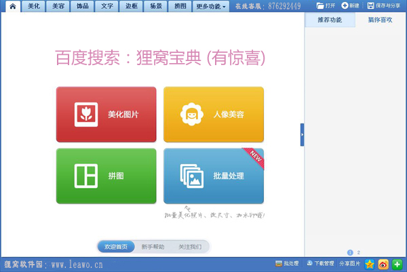Go to sidebar page 1 indicator
The image size is (407, 272).
tap(350, 252)
